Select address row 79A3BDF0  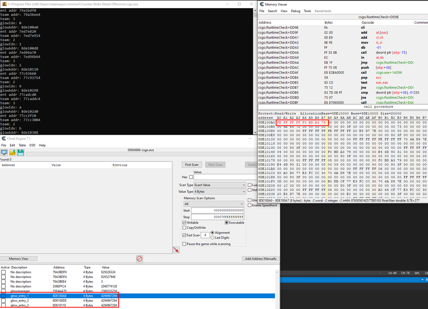137,272
